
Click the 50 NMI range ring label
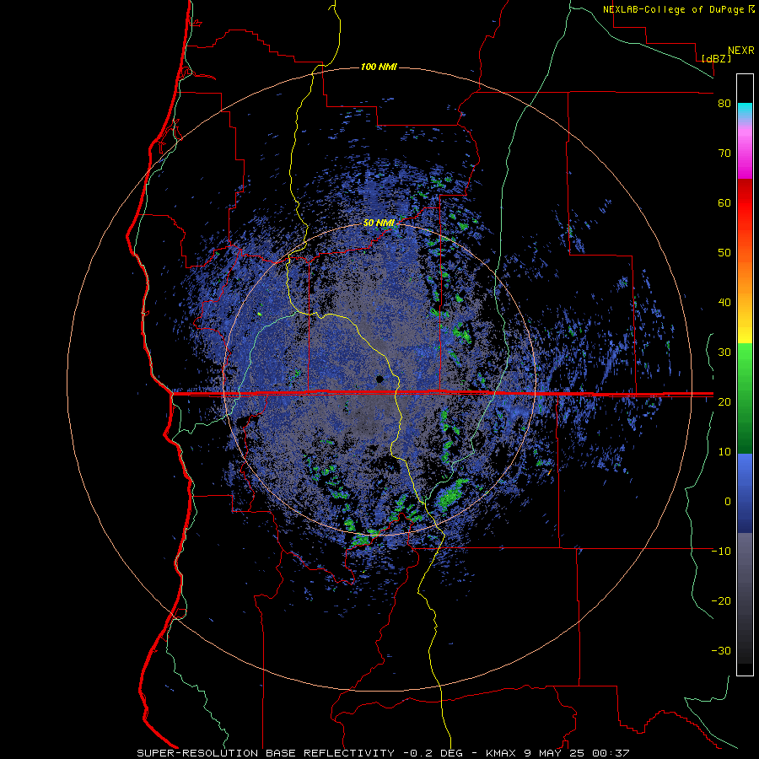click(379, 223)
